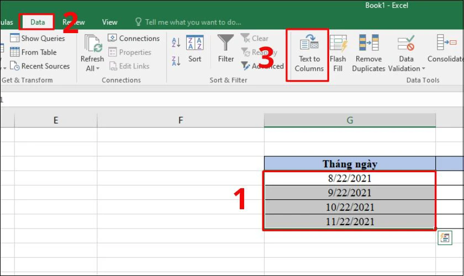Click Show Queries

[38, 38]
